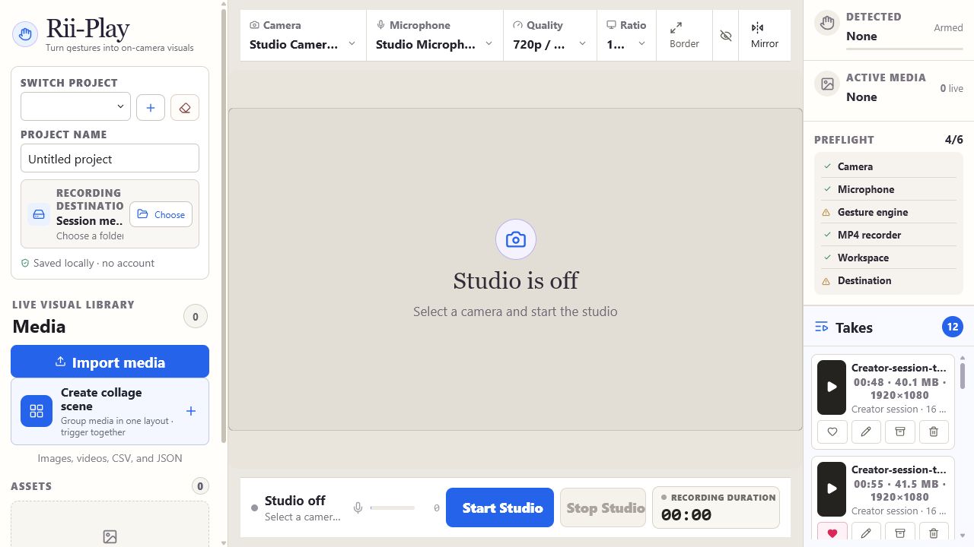Image resolution: width=974 pixels, height=547 pixels.
Task: Rename the first take with pencil icon
Action: 866,432
